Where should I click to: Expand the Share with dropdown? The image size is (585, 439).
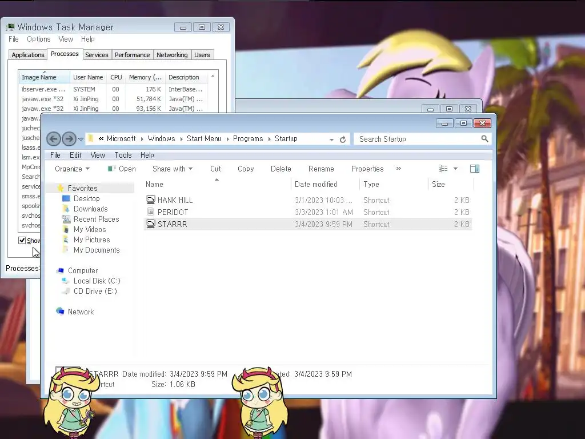pos(173,169)
